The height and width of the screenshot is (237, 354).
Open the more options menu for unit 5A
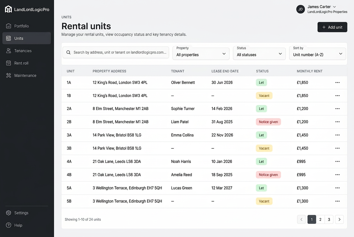(337, 188)
